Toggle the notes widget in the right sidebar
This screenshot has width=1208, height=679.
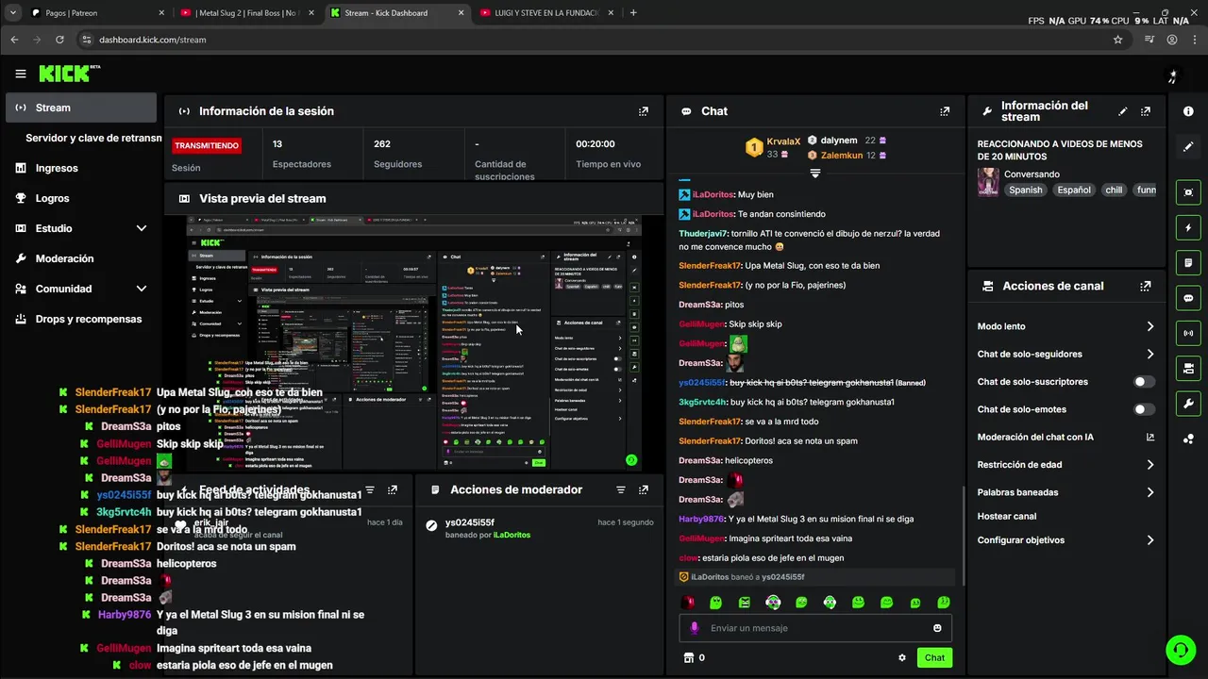[1188, 262]
